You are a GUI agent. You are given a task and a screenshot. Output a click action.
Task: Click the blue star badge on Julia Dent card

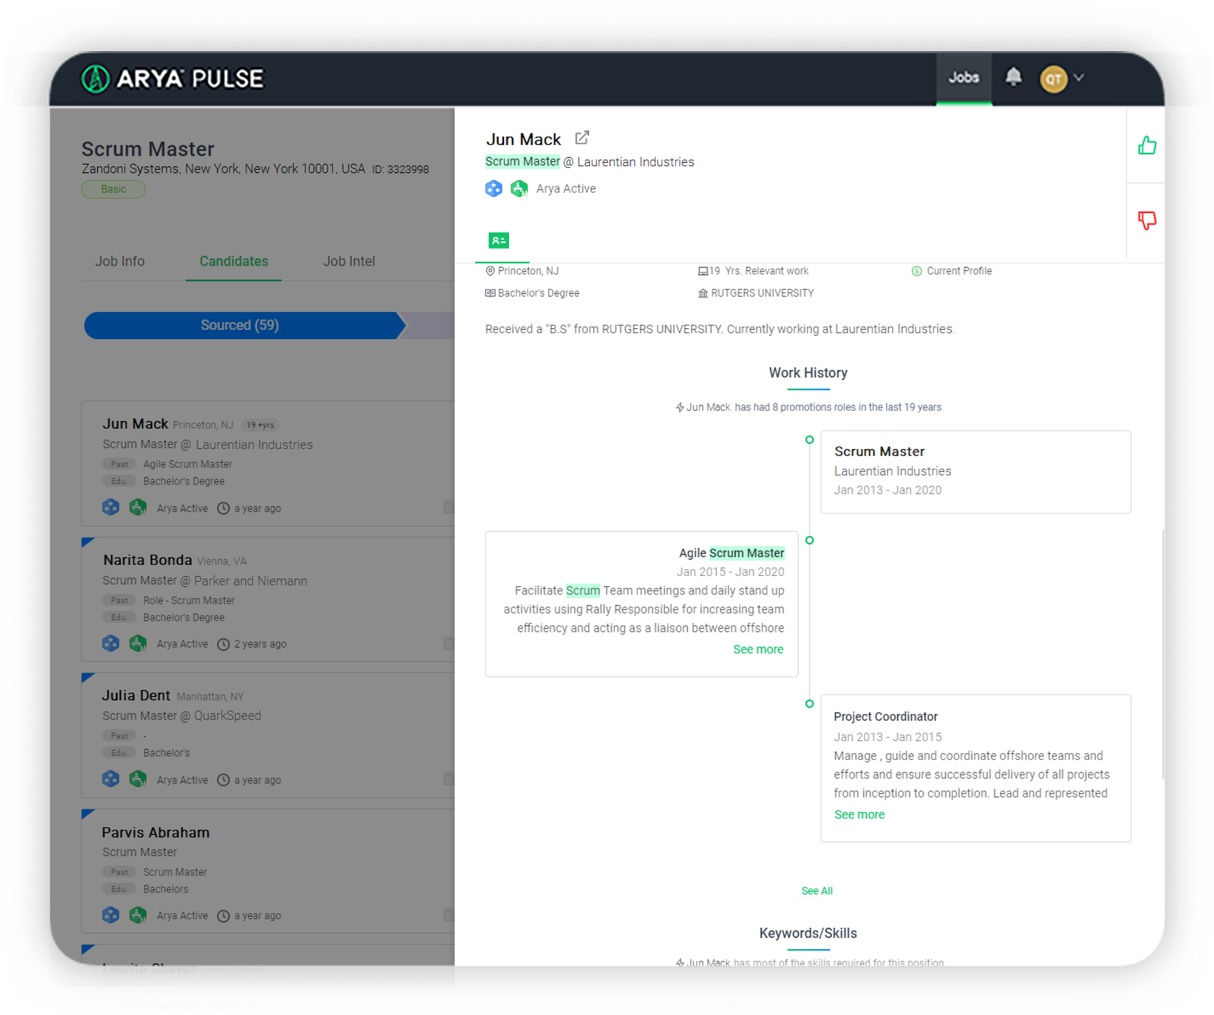pyautogui.click(x=110, y=779)
